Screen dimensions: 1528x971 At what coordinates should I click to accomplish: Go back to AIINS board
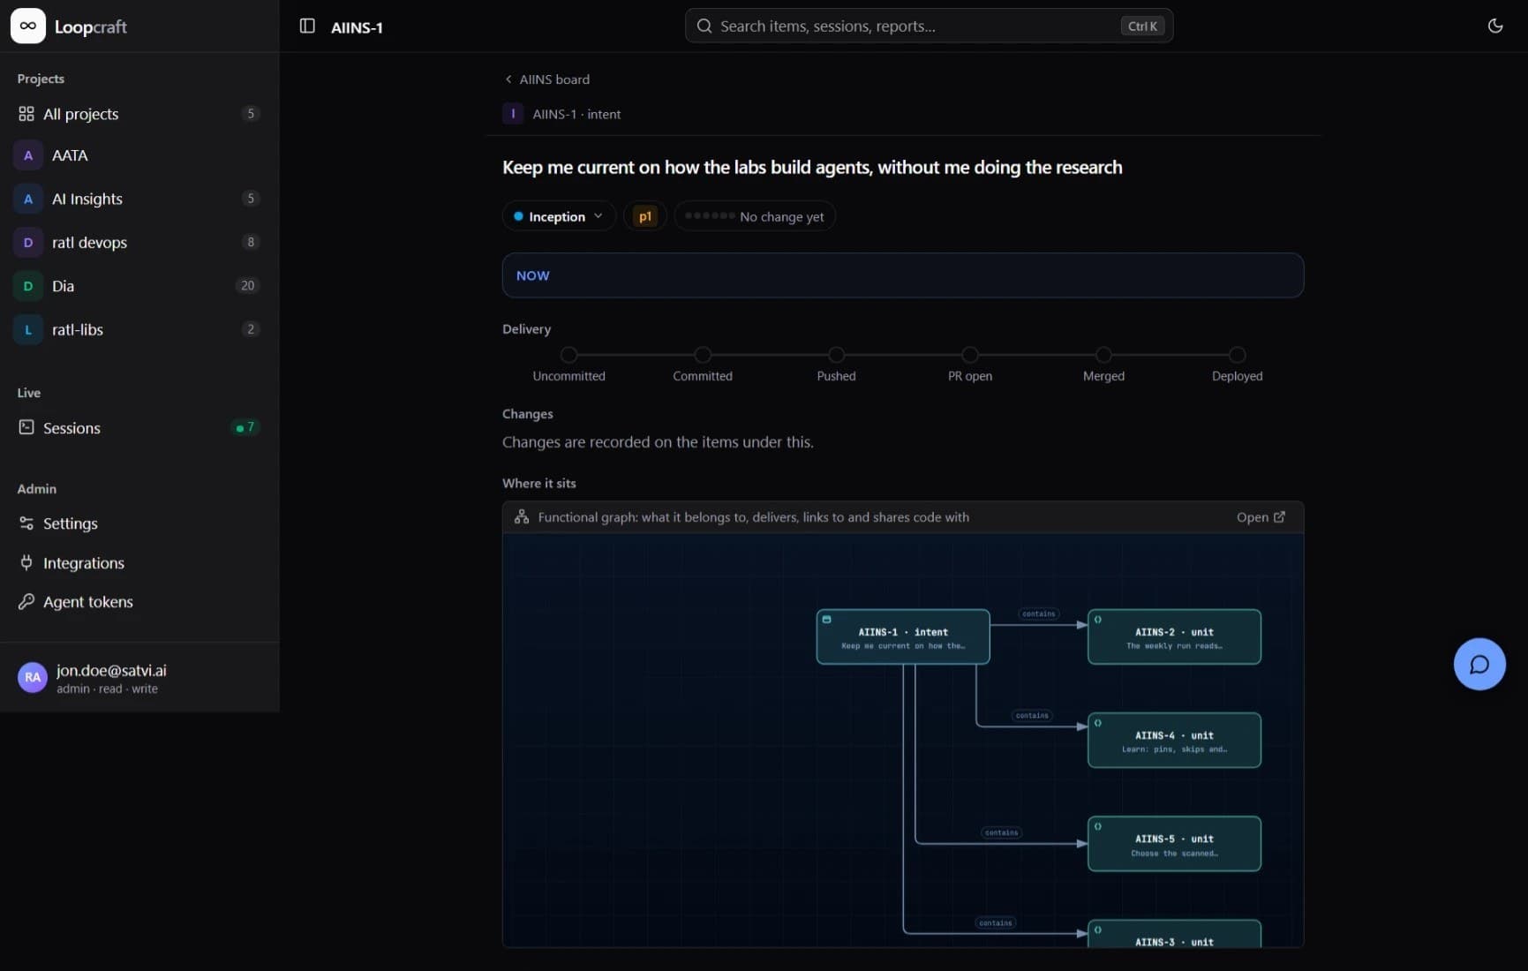[x=547, y=79]
